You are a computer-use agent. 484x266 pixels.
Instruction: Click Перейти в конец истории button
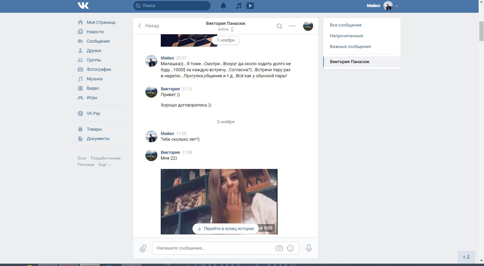225,229
